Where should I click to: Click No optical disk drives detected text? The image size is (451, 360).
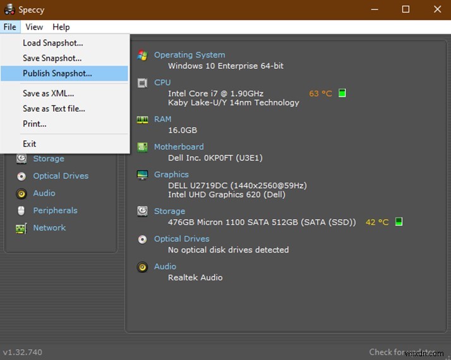pos(229,250)
